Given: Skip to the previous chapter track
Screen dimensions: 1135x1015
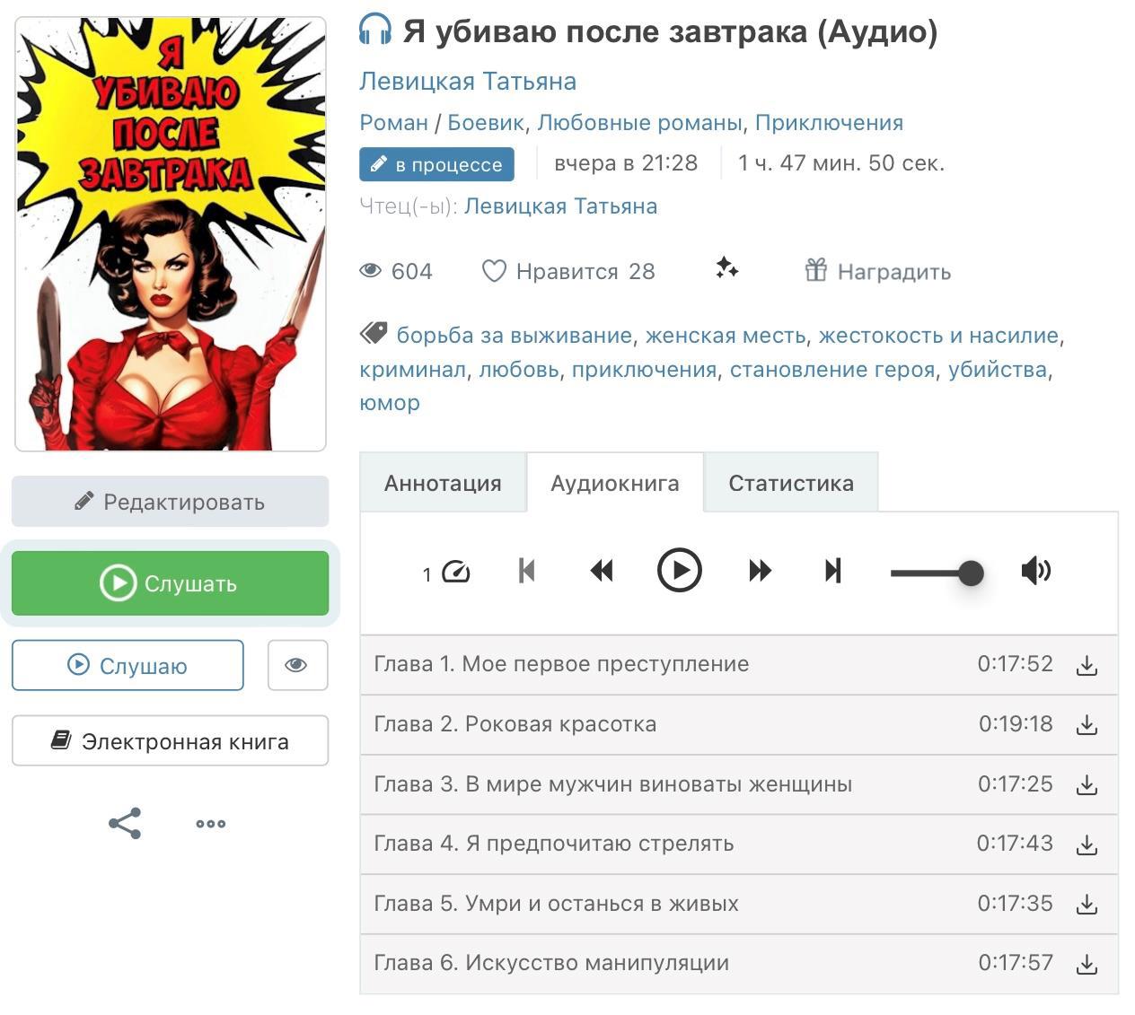Looking at the screenshot, I should tap(527, 571).
